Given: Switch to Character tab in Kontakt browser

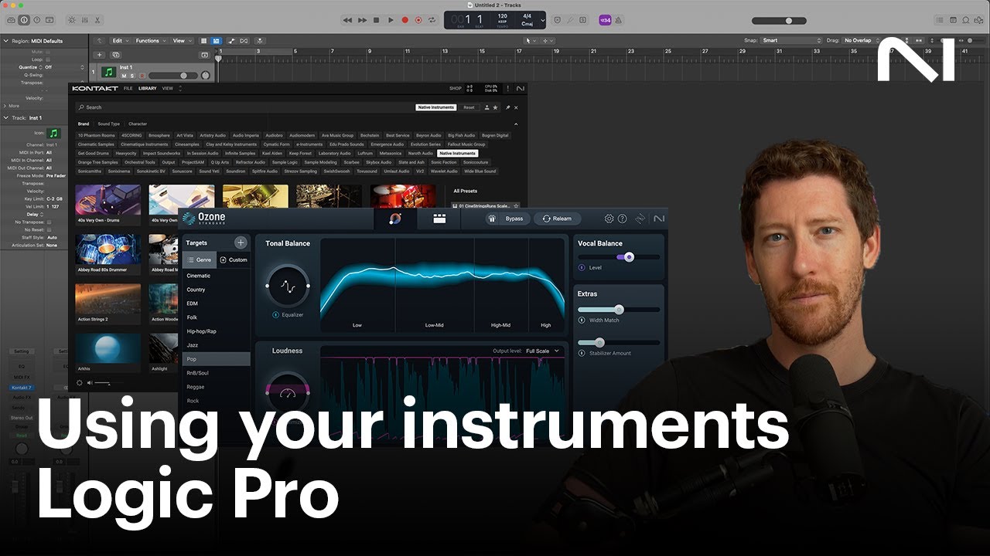Looking at the screenshot, I should pyautogui.click(x=138, y=124).
